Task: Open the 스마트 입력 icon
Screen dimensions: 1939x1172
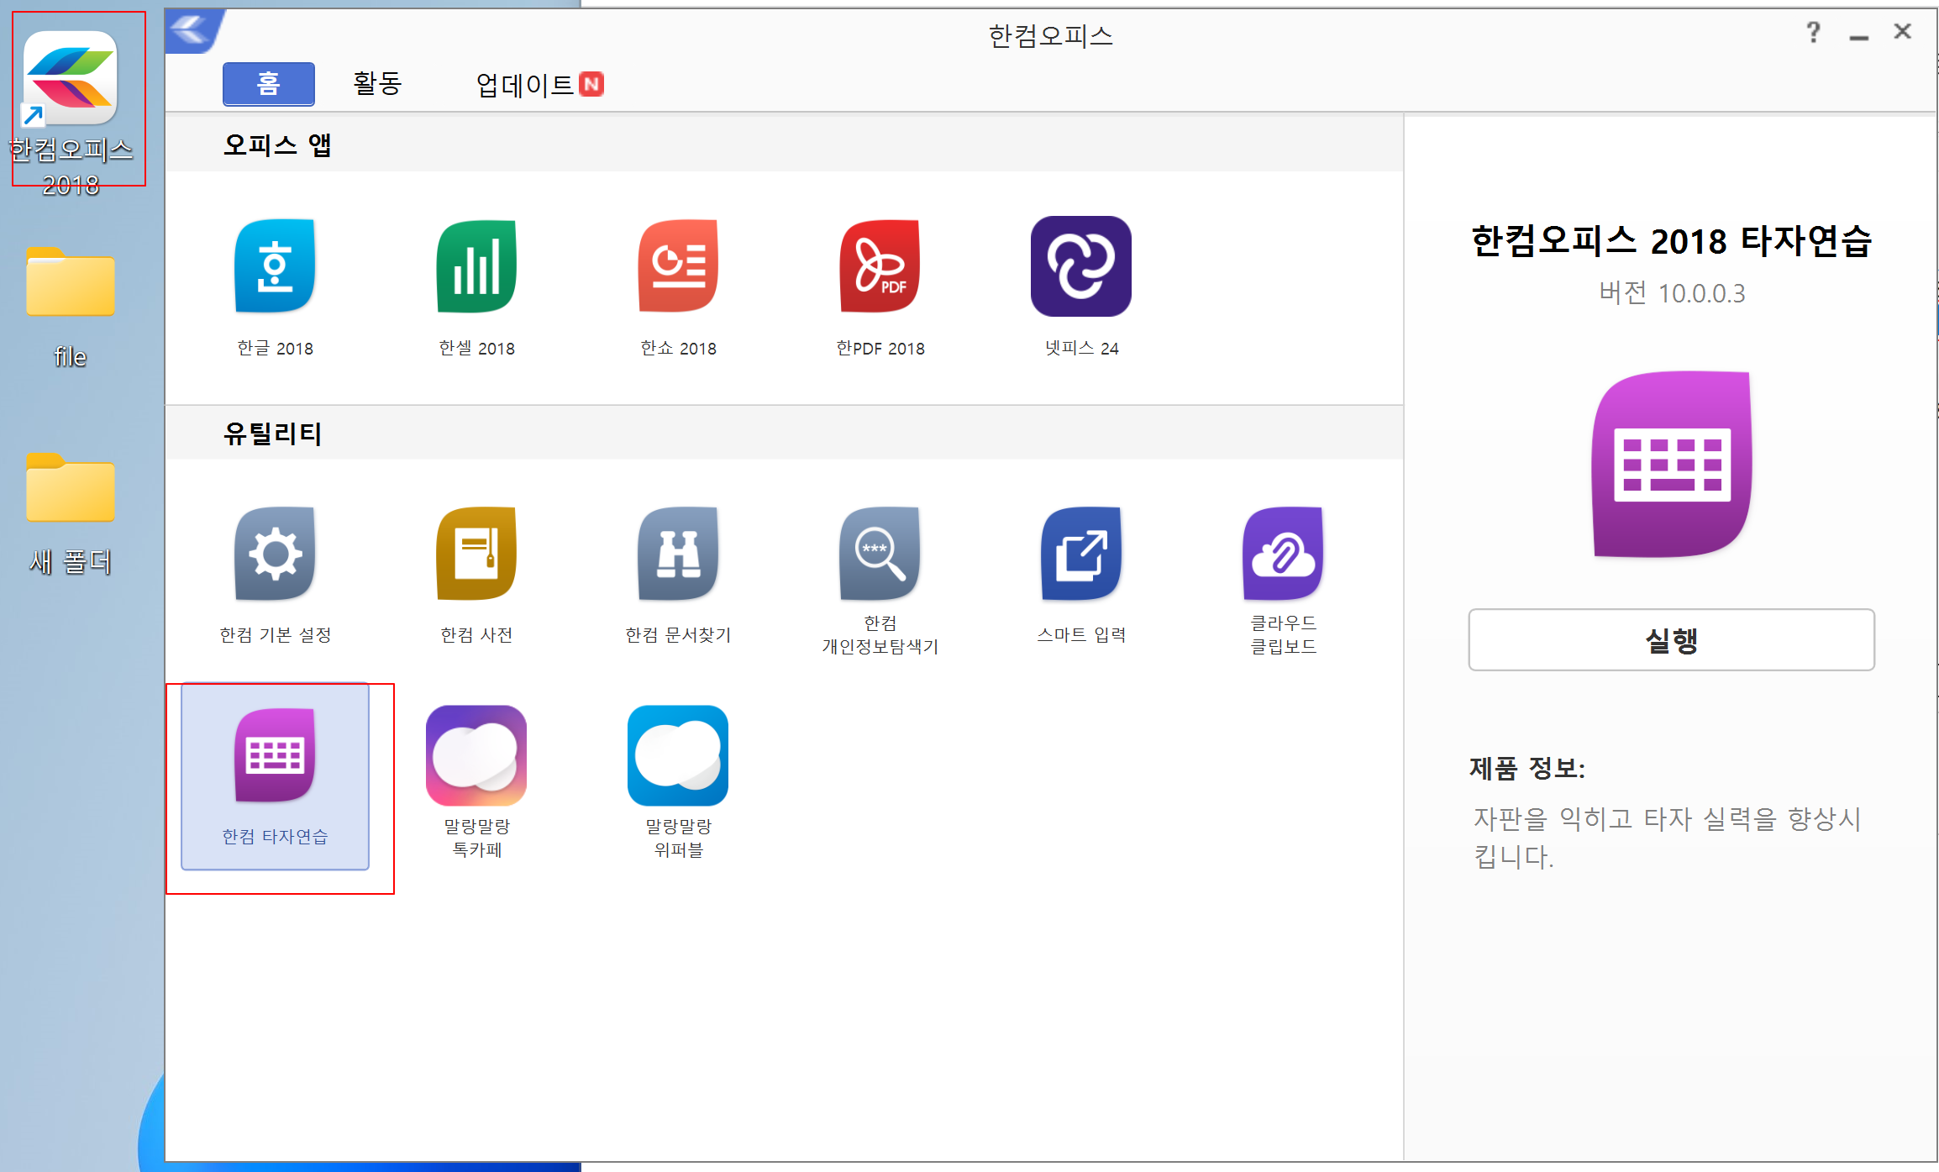Action: click(x=1081, y=554)
